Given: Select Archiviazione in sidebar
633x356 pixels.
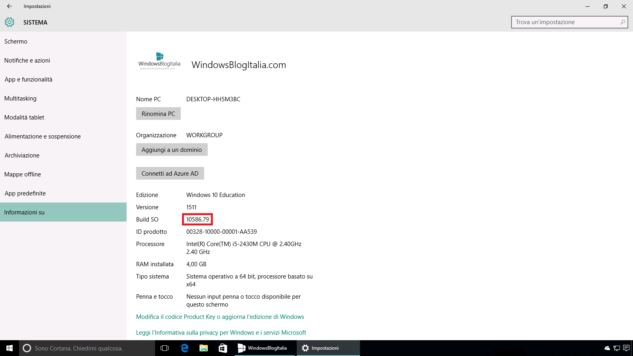Looking at the screenshot, I should (63, 155).
